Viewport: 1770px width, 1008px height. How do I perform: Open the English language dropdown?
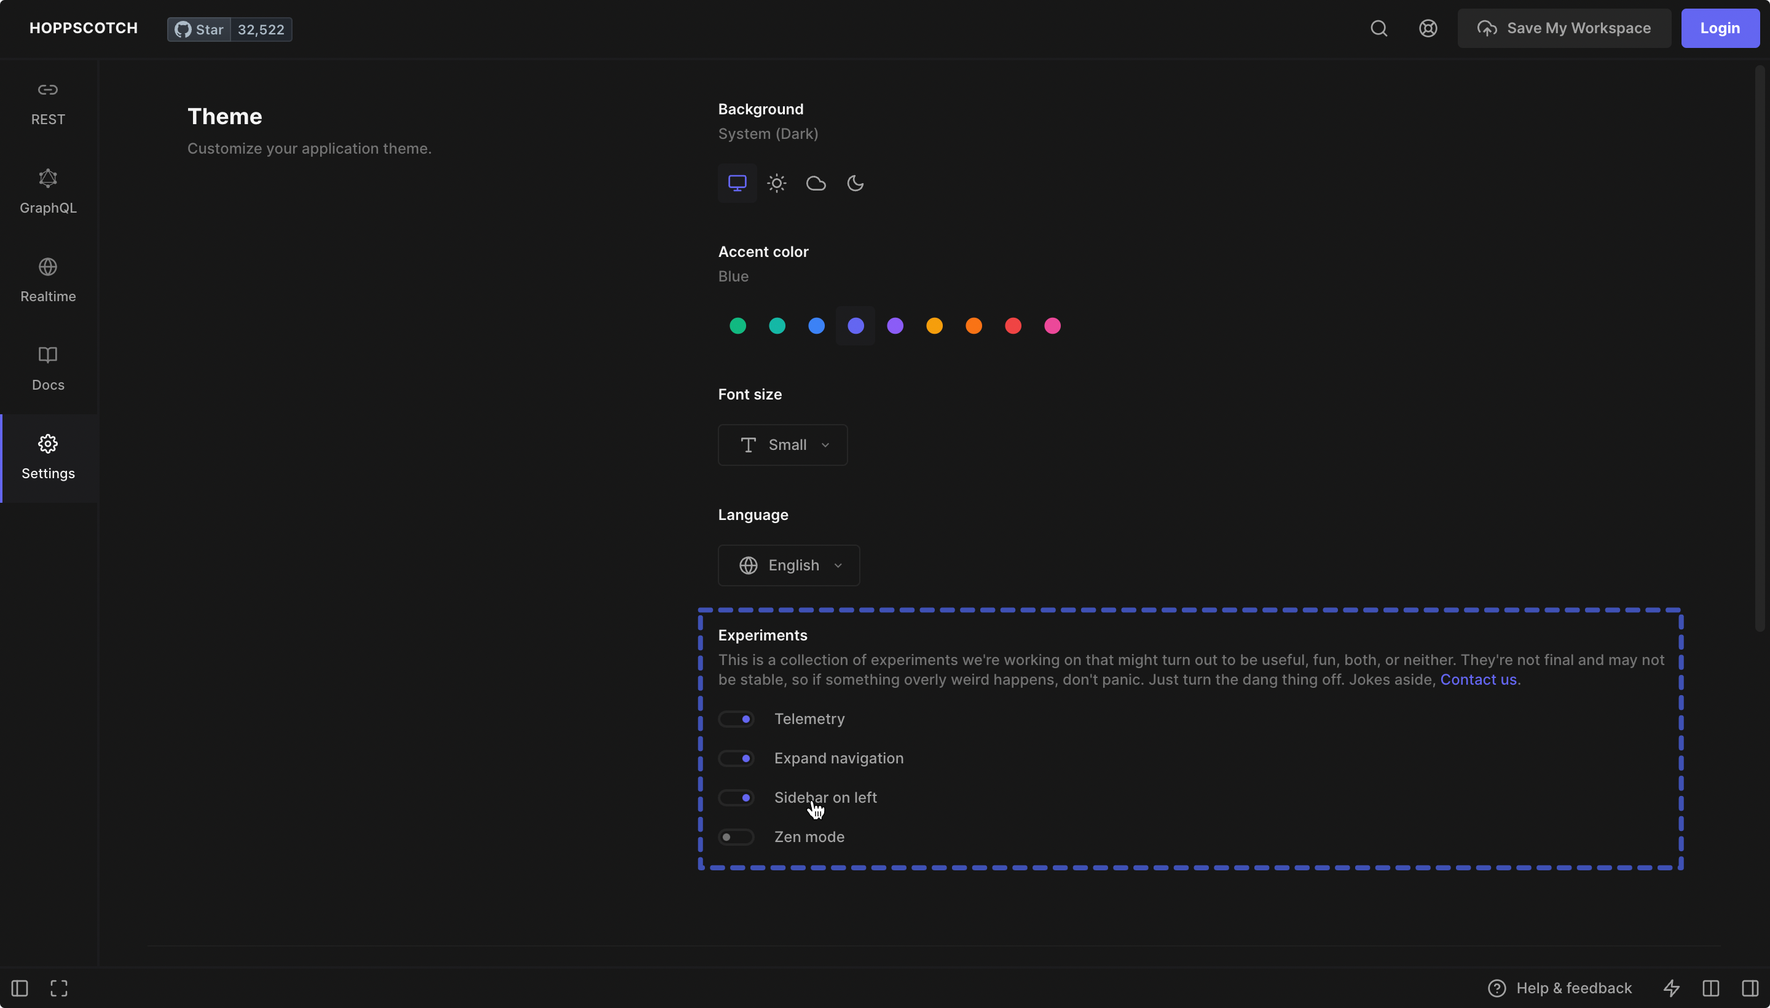[x=789, y=565]
